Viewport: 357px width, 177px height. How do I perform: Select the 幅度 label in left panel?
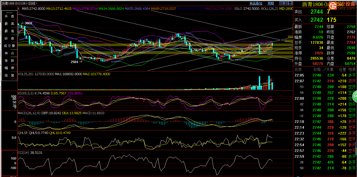pos(9,68)
